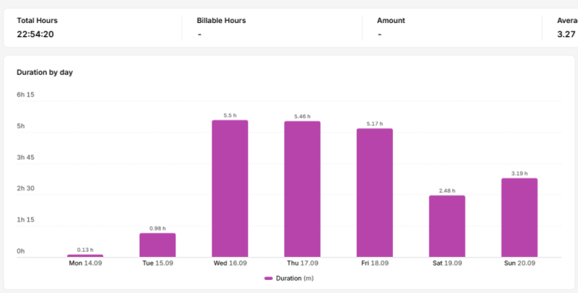Select the Wed 16.09 bar
Screen dimensions: 578x293
pyautogui.click(x=230, y=188)
